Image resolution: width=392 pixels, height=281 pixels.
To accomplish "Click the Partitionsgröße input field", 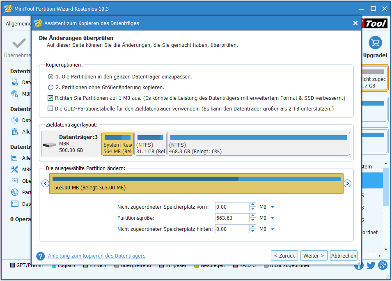I will 232,218.
